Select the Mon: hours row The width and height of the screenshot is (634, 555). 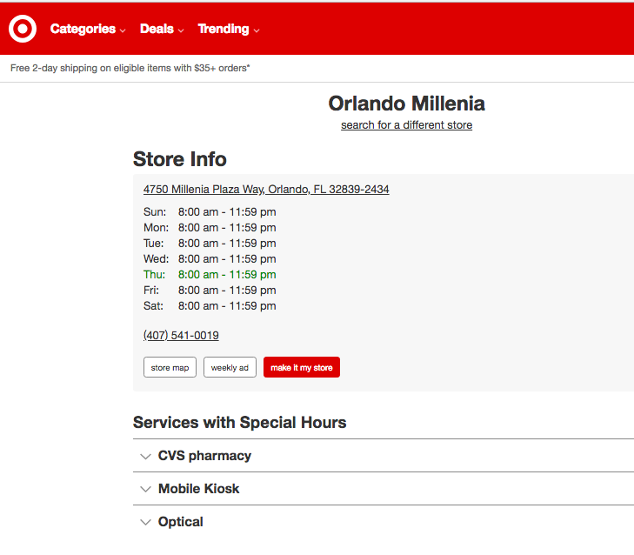tap(210, 228)
